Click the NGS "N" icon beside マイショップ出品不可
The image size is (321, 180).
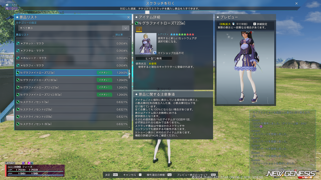[x=155, y=53]
